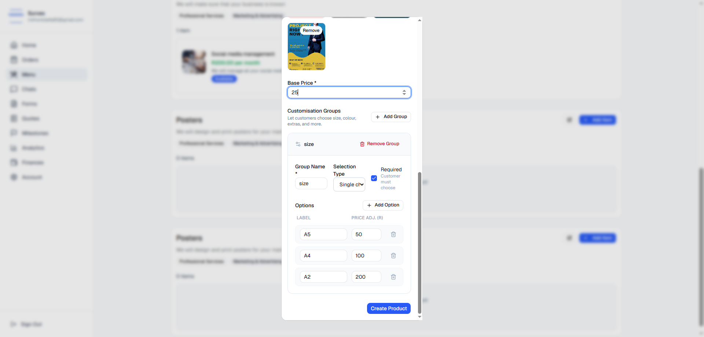Click the modal scroll-down arrow

tap(419, 317)
